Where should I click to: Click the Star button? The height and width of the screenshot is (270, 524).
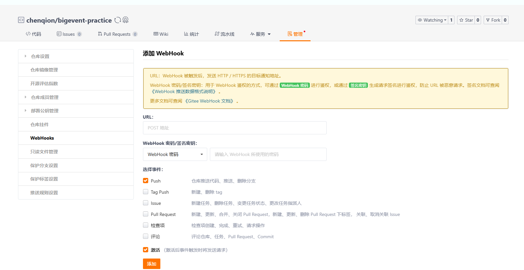(x=466, y=20)
